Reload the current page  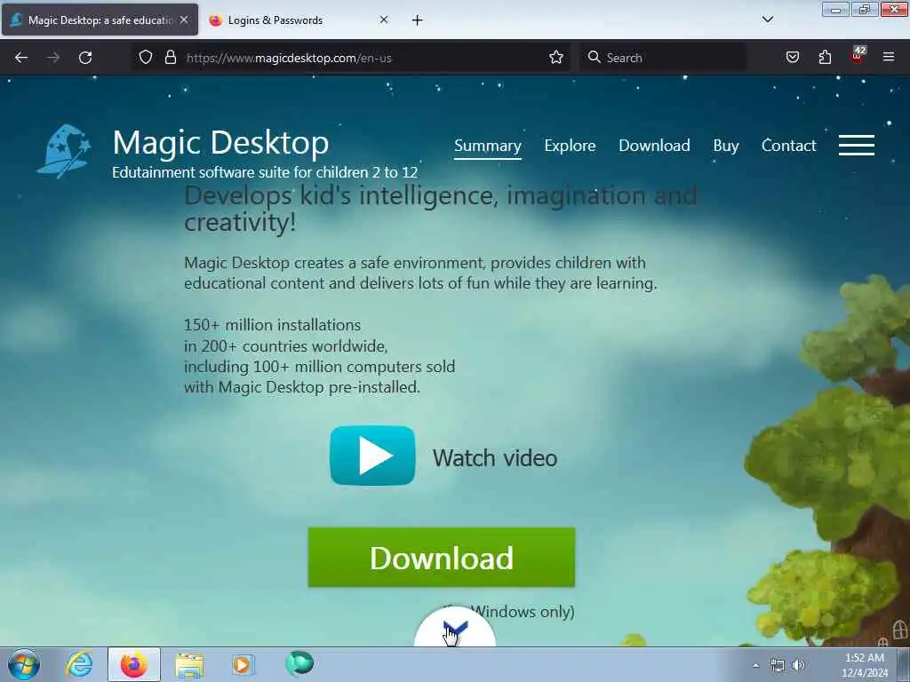85,58
